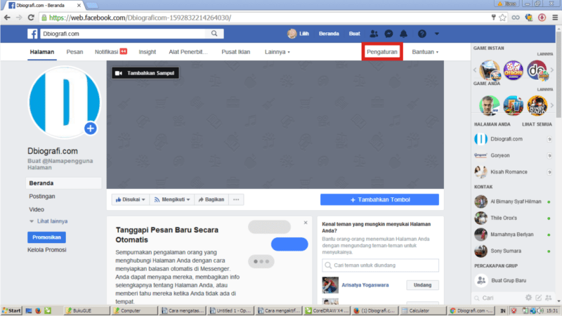
Task: Click new message compose icon in chat
Action: pos(538,298)
